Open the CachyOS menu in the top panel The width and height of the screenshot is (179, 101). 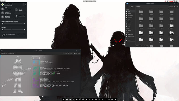(3, 1)
